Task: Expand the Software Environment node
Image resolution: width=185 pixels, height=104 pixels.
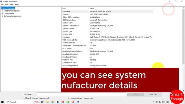Action: pos(2,16)
